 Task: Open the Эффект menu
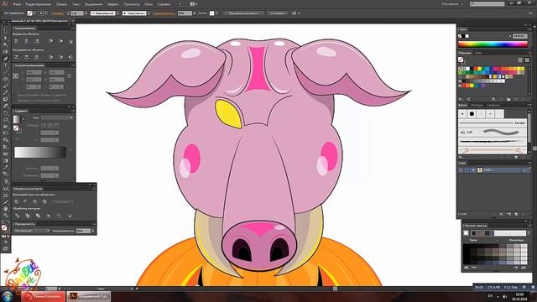[112, 4]
